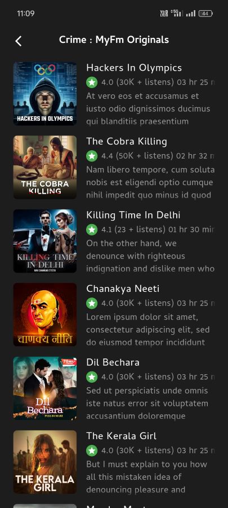Image resolution: width=228 pixels, height=508 pixels.
Task: Select Killing Time In Delhi cover image
Action: coord(45,240)
